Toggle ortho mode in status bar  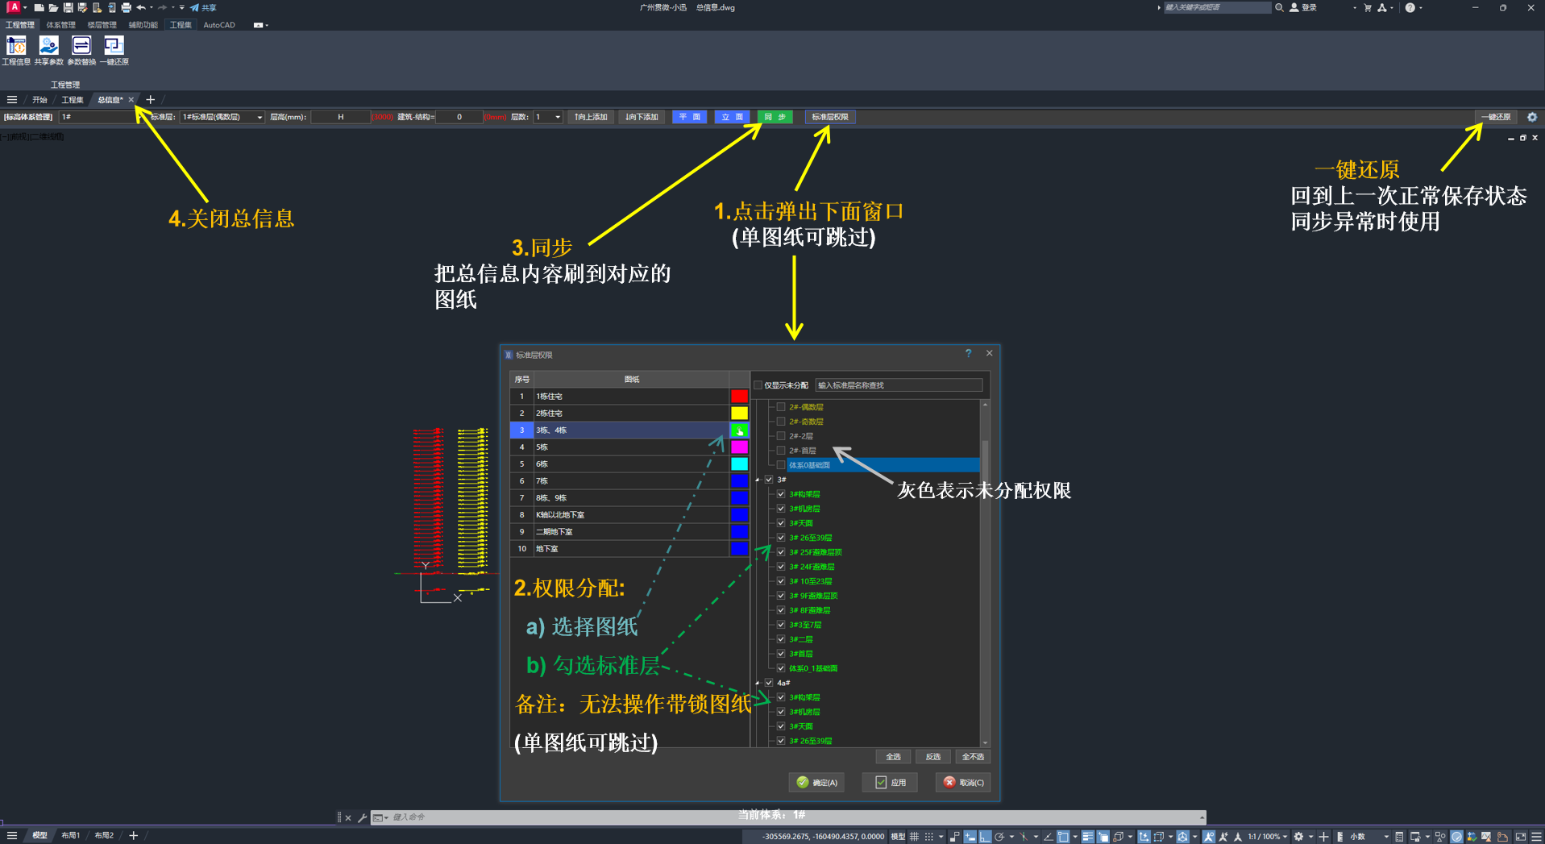(985, 837)
